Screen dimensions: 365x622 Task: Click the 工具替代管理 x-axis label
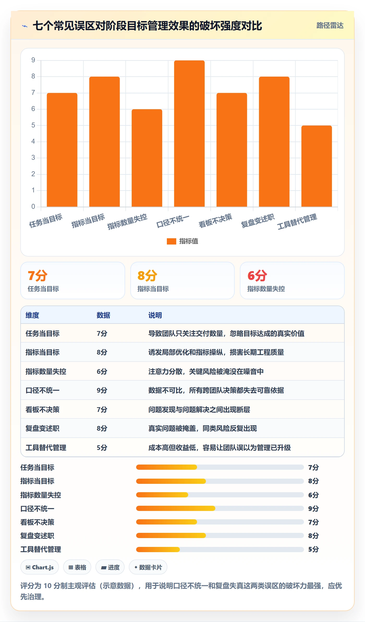[297, 222]
